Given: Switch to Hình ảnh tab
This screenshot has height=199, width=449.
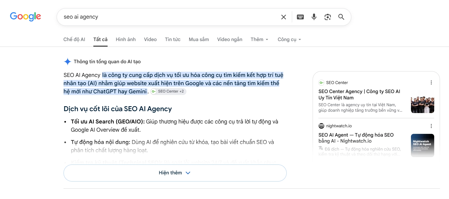Looking at the screenshot, I should click(126, 39).
